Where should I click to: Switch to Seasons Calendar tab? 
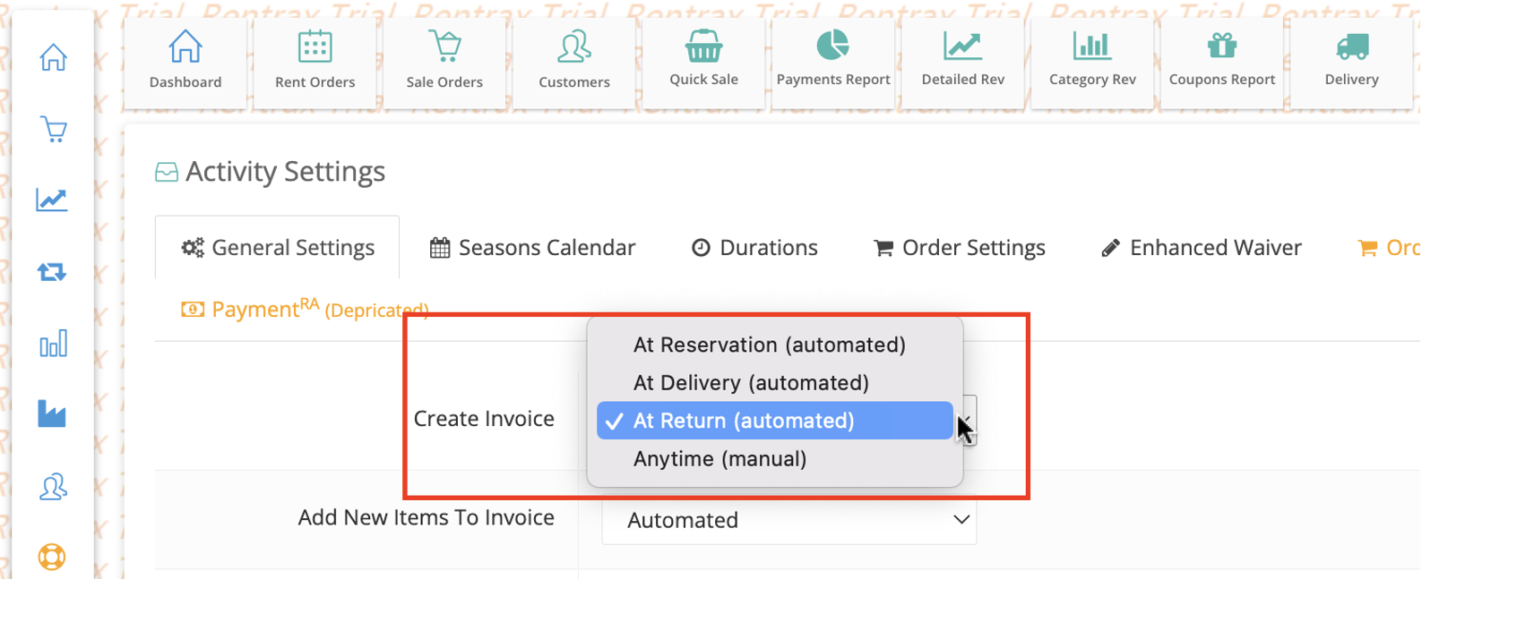click(x=533, y=247)
